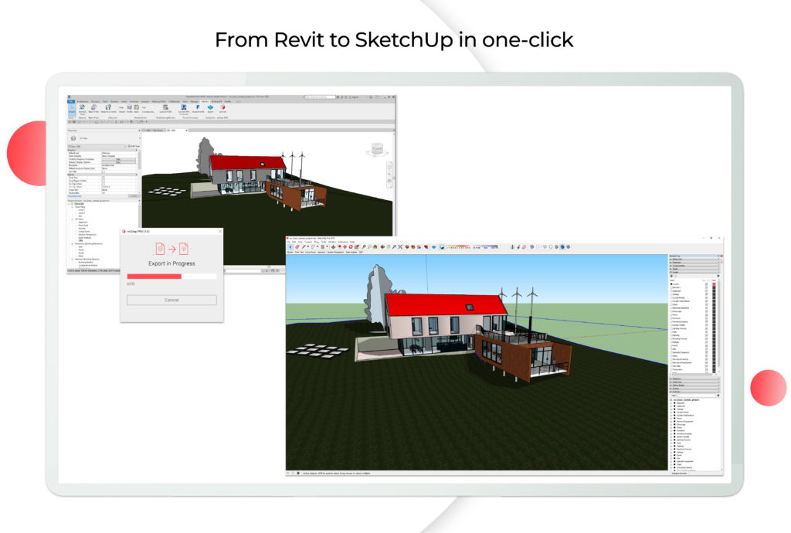Switch to the Living Room scene tab
The width and height of the screenshot is (791, 533).
(x=311, y=252)
